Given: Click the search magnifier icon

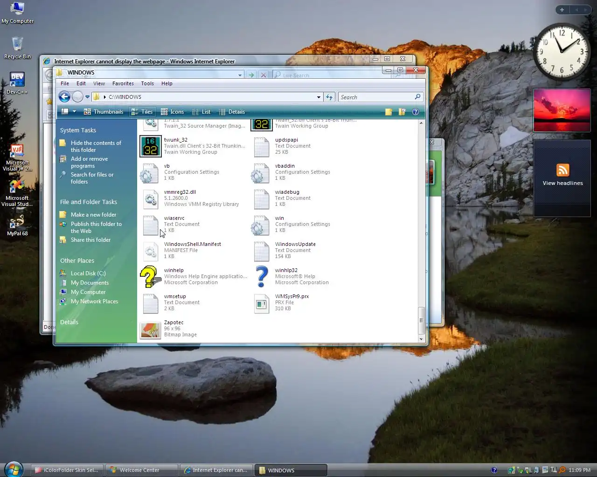Looking at the screenshot, I should [x=417, y=97].
